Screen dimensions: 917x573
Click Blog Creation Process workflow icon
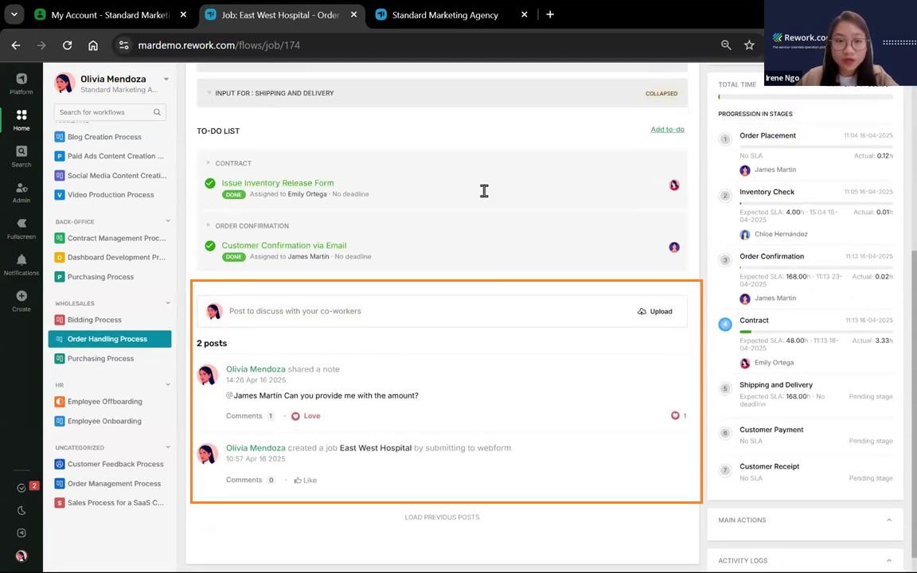click(59, 137)
